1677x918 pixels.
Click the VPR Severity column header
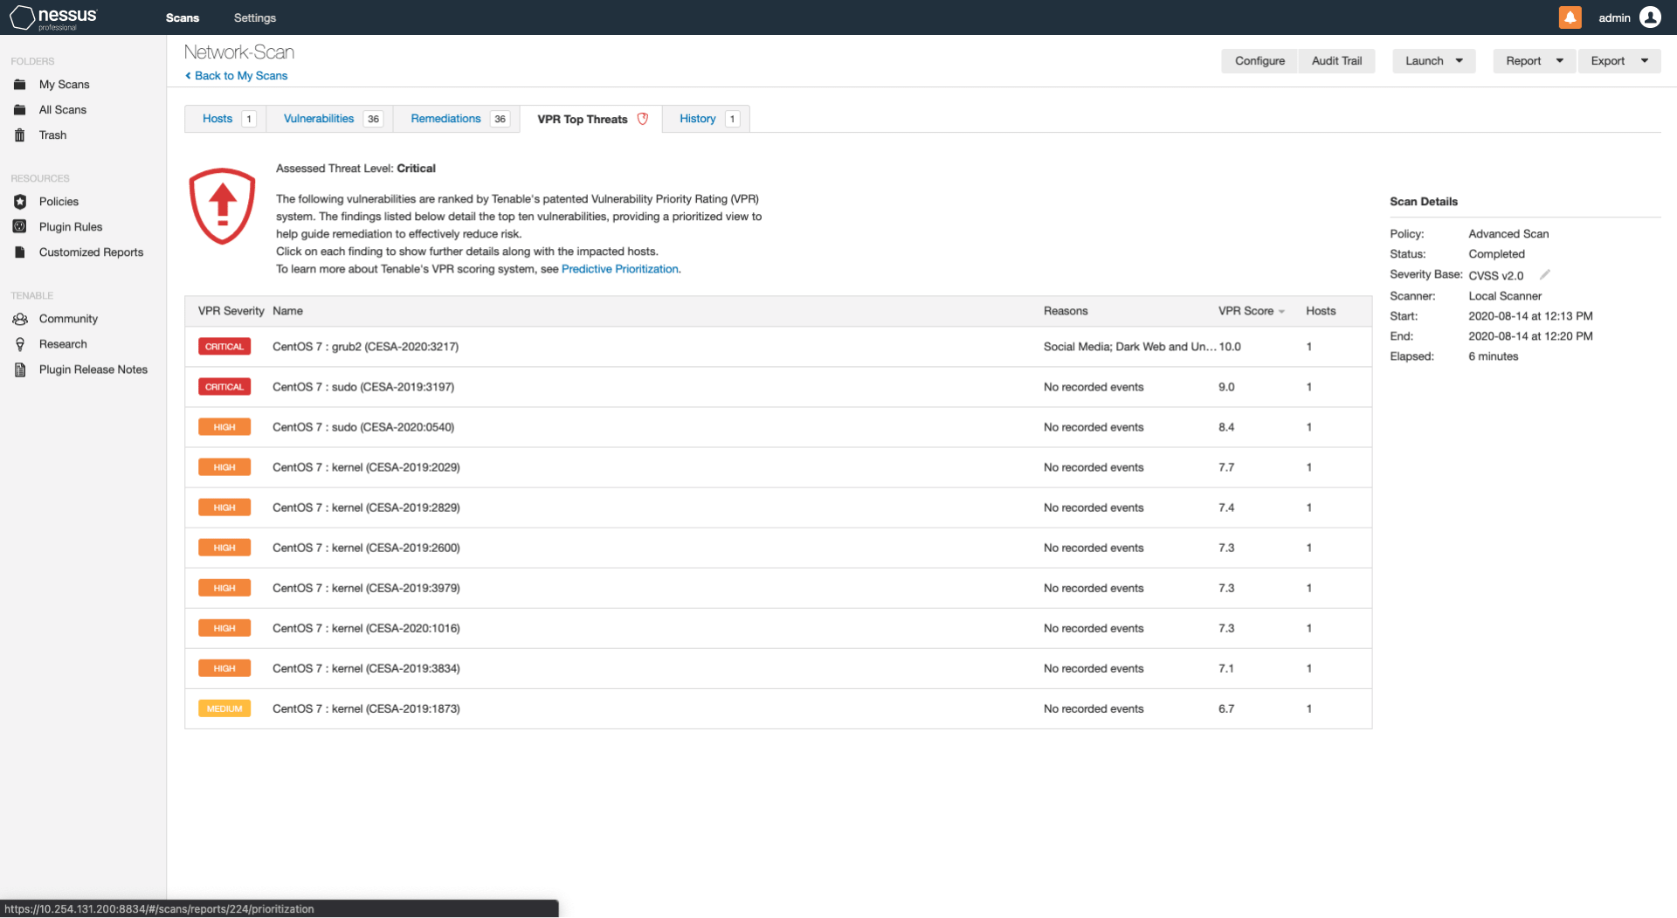[x=231, y=311]
